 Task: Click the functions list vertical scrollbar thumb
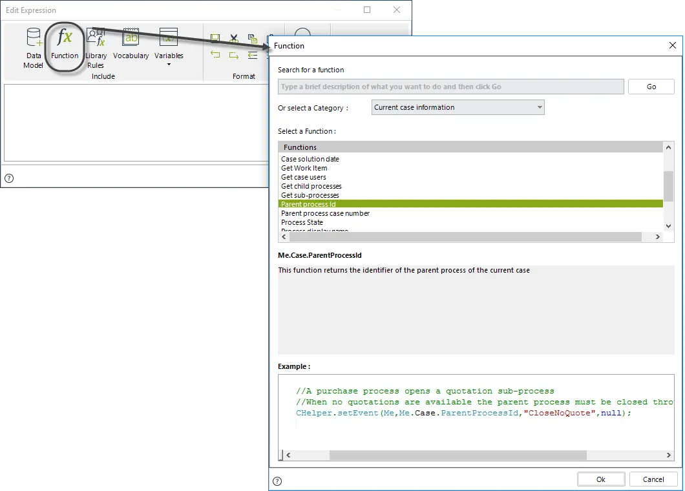tap(668, 186)
